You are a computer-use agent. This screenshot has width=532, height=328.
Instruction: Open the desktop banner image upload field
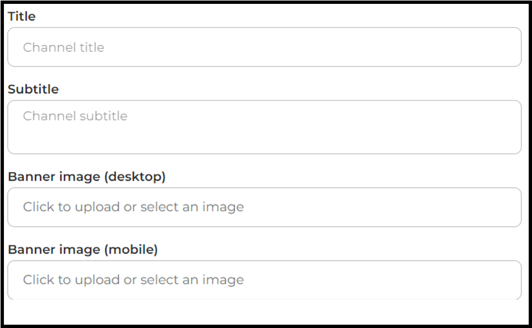[264, 207]
